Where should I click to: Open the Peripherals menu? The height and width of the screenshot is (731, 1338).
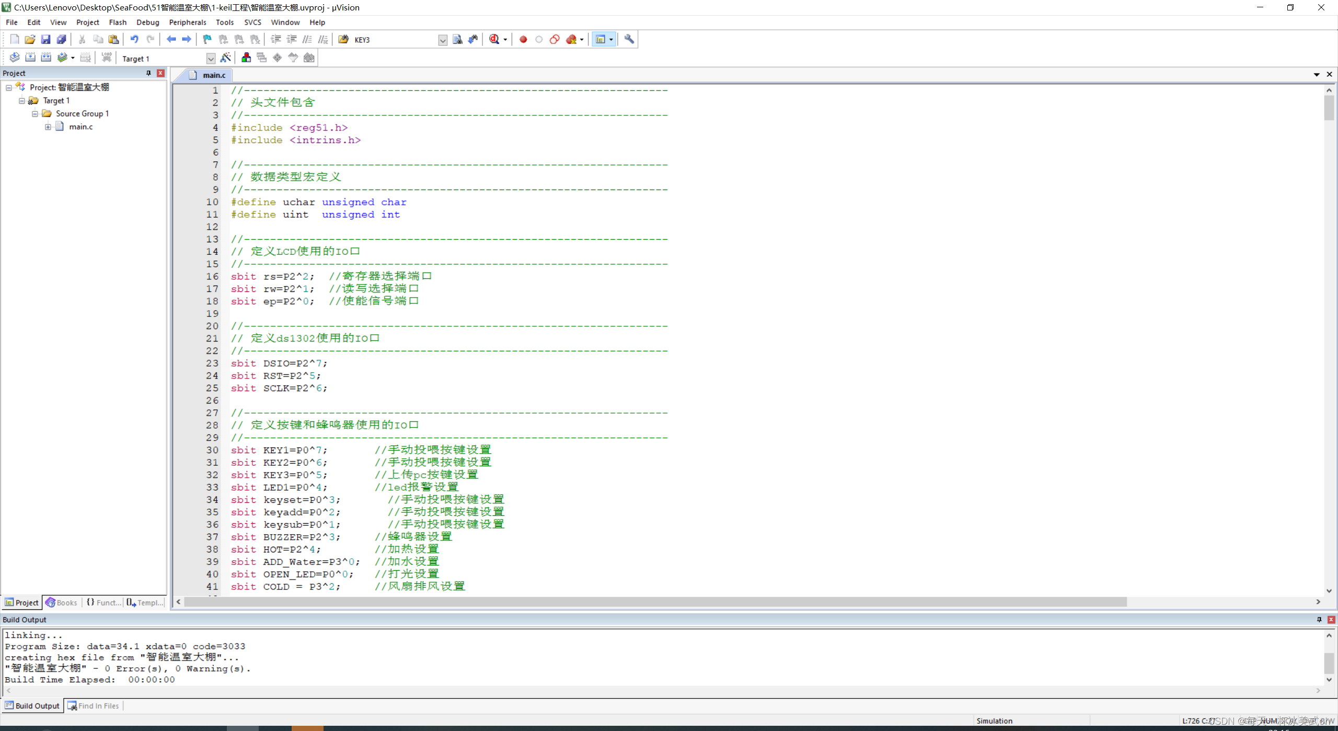coord(188,22)
